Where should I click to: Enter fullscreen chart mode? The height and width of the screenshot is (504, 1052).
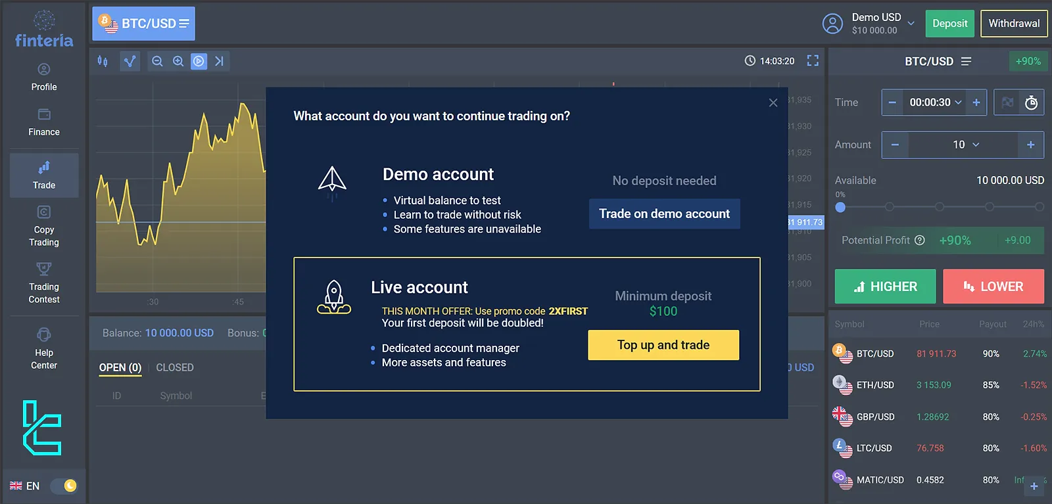point(813,60)
